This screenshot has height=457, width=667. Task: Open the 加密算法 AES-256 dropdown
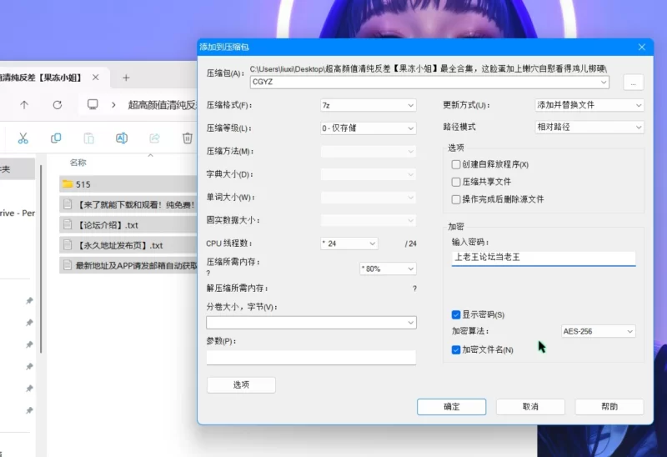(597, 331)
